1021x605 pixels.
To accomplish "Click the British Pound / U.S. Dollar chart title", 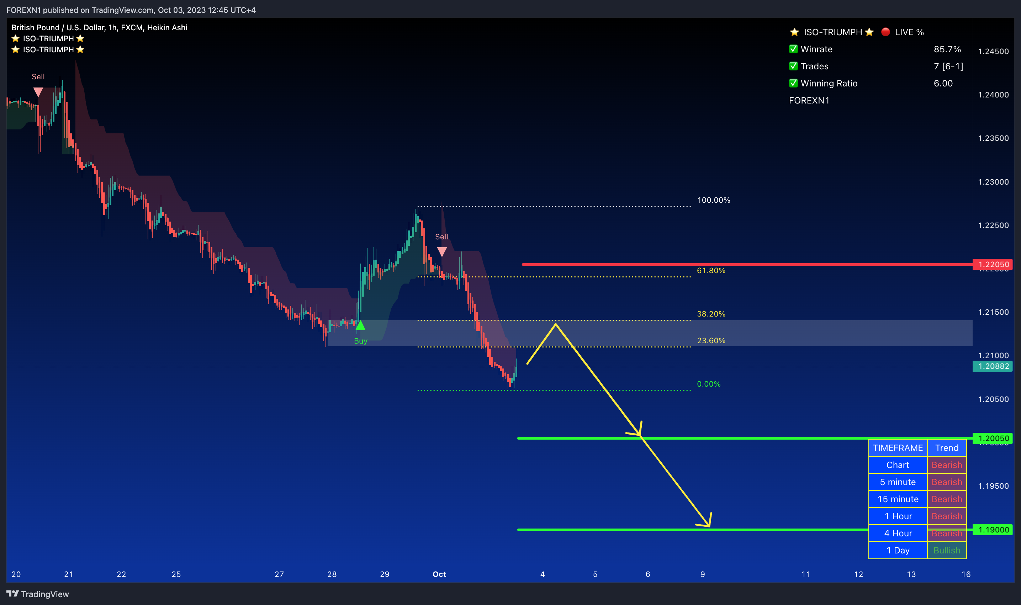I will (x=99, y=27).
